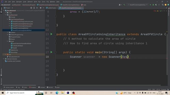Toggle the fold marker on line 14
Image resolution: width=170 pixels, height=95 pixels.
coord(56,39)
